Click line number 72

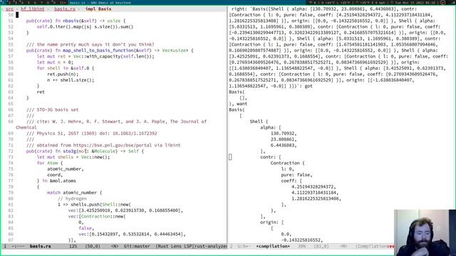click(11, 151)
